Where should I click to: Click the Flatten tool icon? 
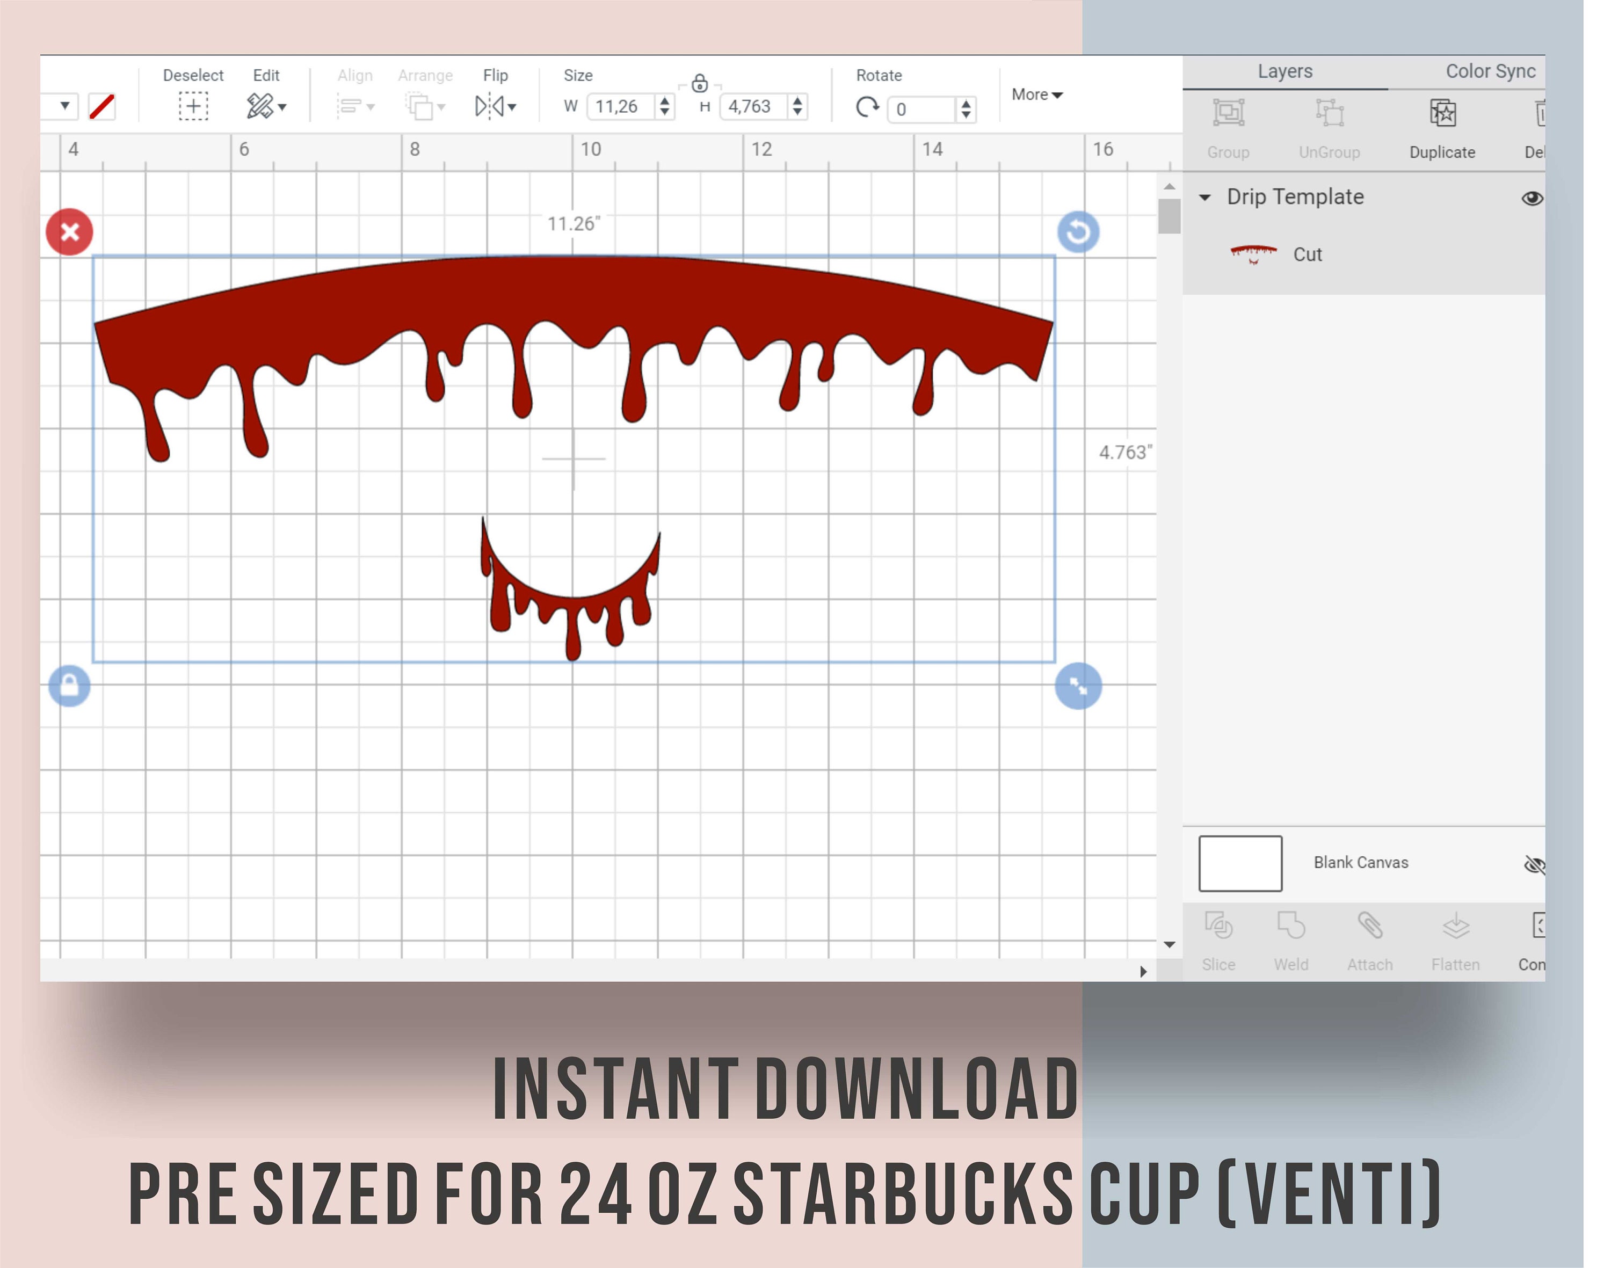[x=1456, y=926]
